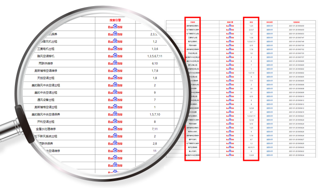Select timestamp 2021-01-20 09:58:34 in small table
330x188 pixels.
point(296,155)
